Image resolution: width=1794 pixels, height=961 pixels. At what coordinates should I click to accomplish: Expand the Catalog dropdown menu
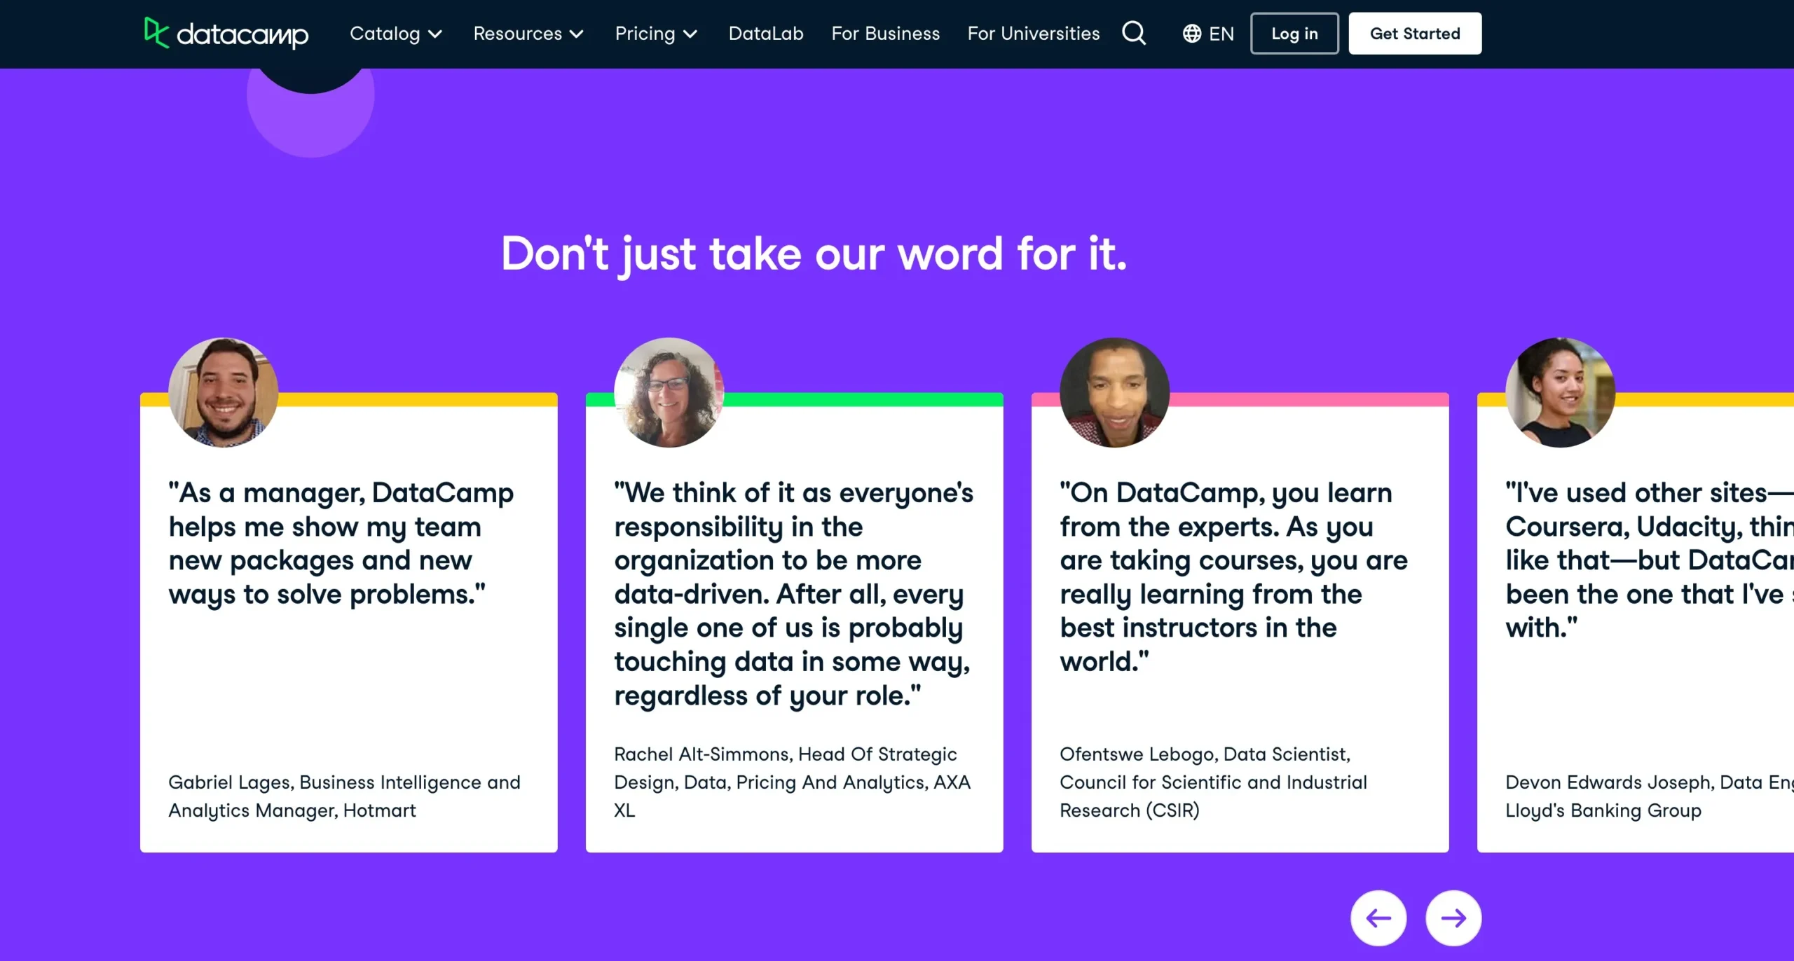[x=396, y=34]
